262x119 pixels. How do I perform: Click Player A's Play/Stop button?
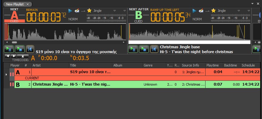pos(20,49)
